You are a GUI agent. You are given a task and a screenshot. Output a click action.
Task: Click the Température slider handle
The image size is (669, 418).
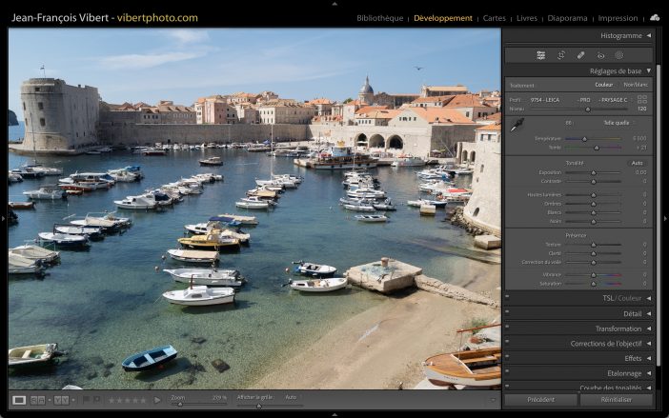[x=585, y=138]
